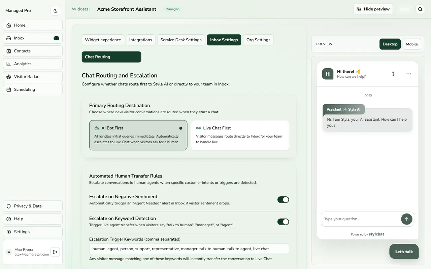Screen dimensions: 431x269
Task: Open Visitor Radar in the sidebar
Action: pos(33,77)
